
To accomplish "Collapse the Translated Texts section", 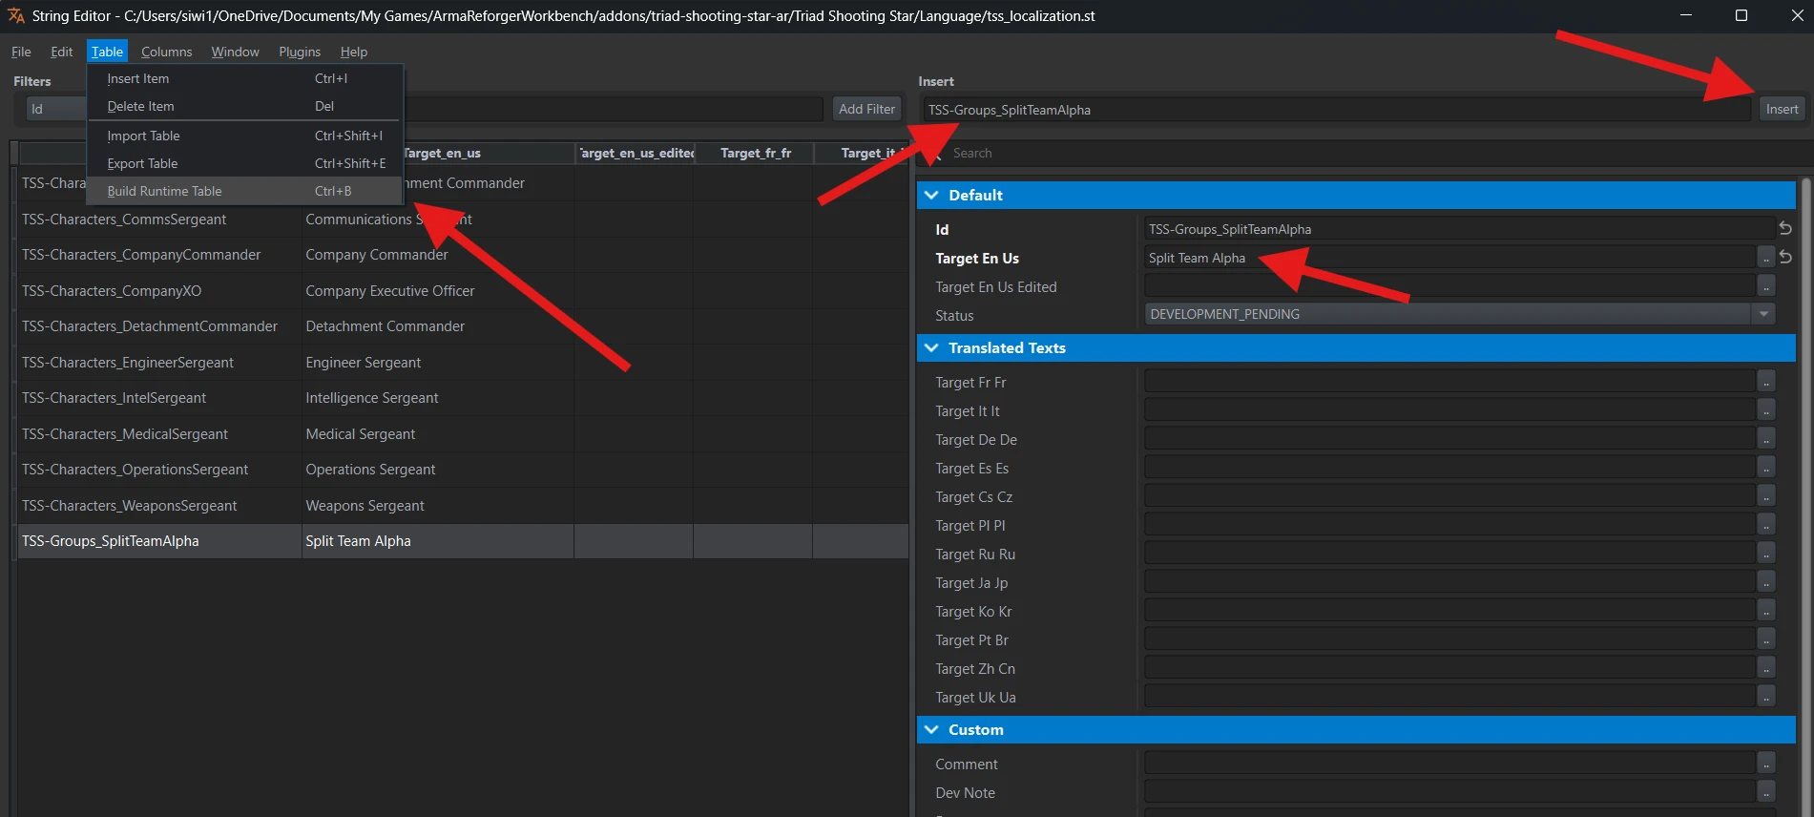I will pyautogui.click(x=931, y=347).
